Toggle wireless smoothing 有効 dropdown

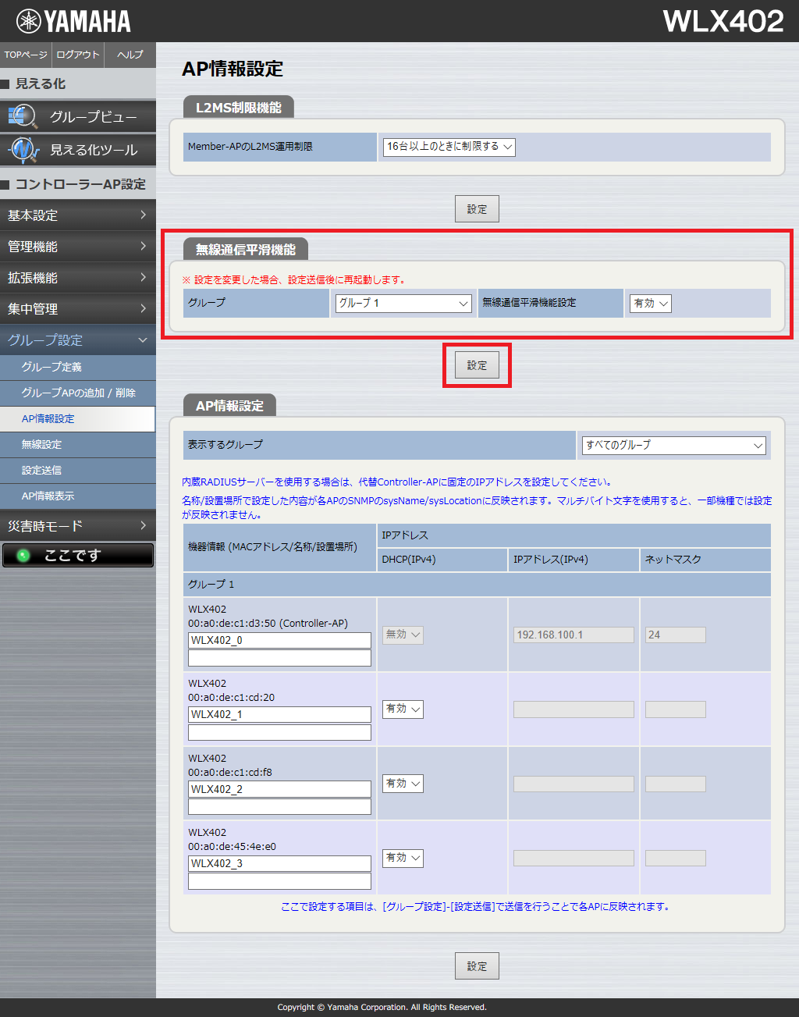coord(651,304)
